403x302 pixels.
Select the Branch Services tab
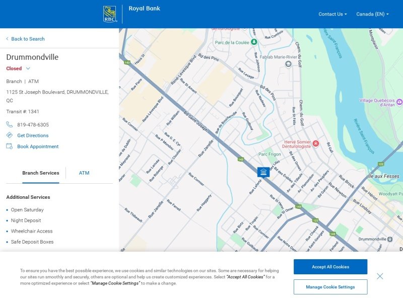tap(41, 173)
